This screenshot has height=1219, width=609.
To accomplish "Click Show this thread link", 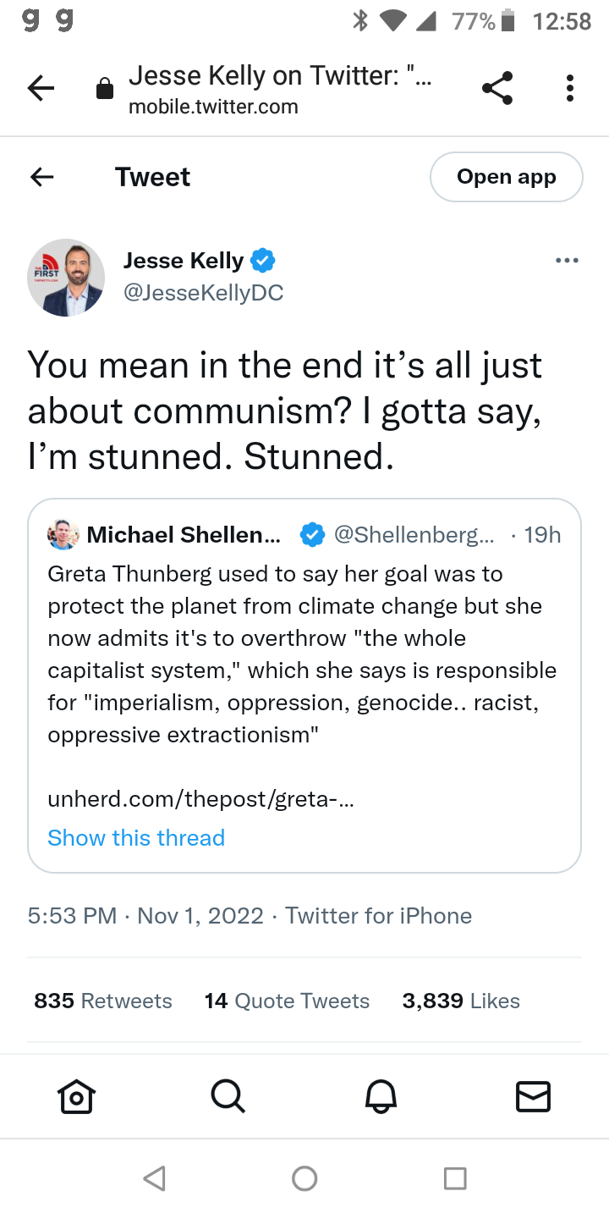I will click(136, 838).
